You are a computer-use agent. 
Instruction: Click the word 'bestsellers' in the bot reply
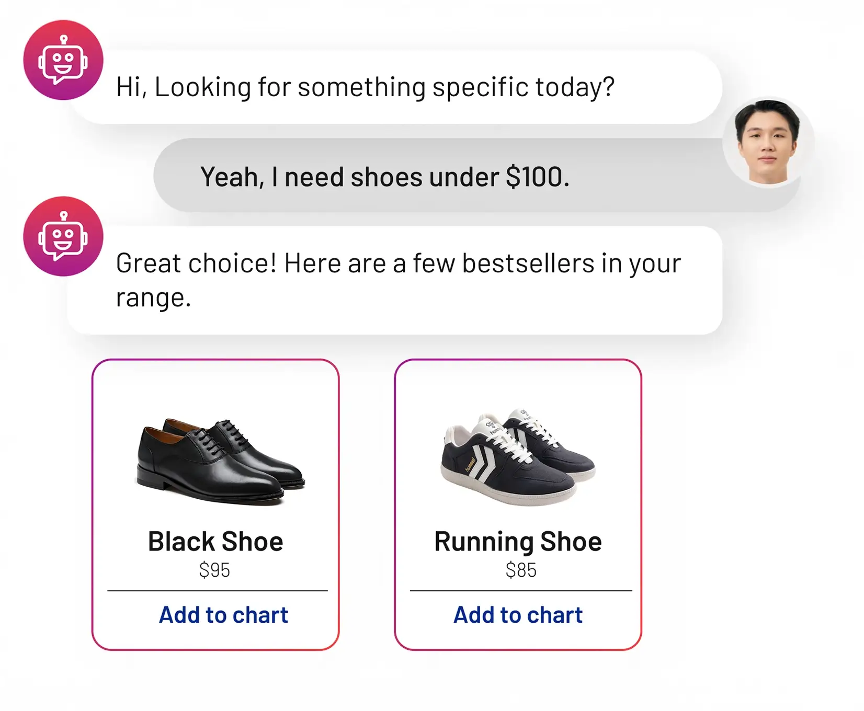tap(528, 263)
